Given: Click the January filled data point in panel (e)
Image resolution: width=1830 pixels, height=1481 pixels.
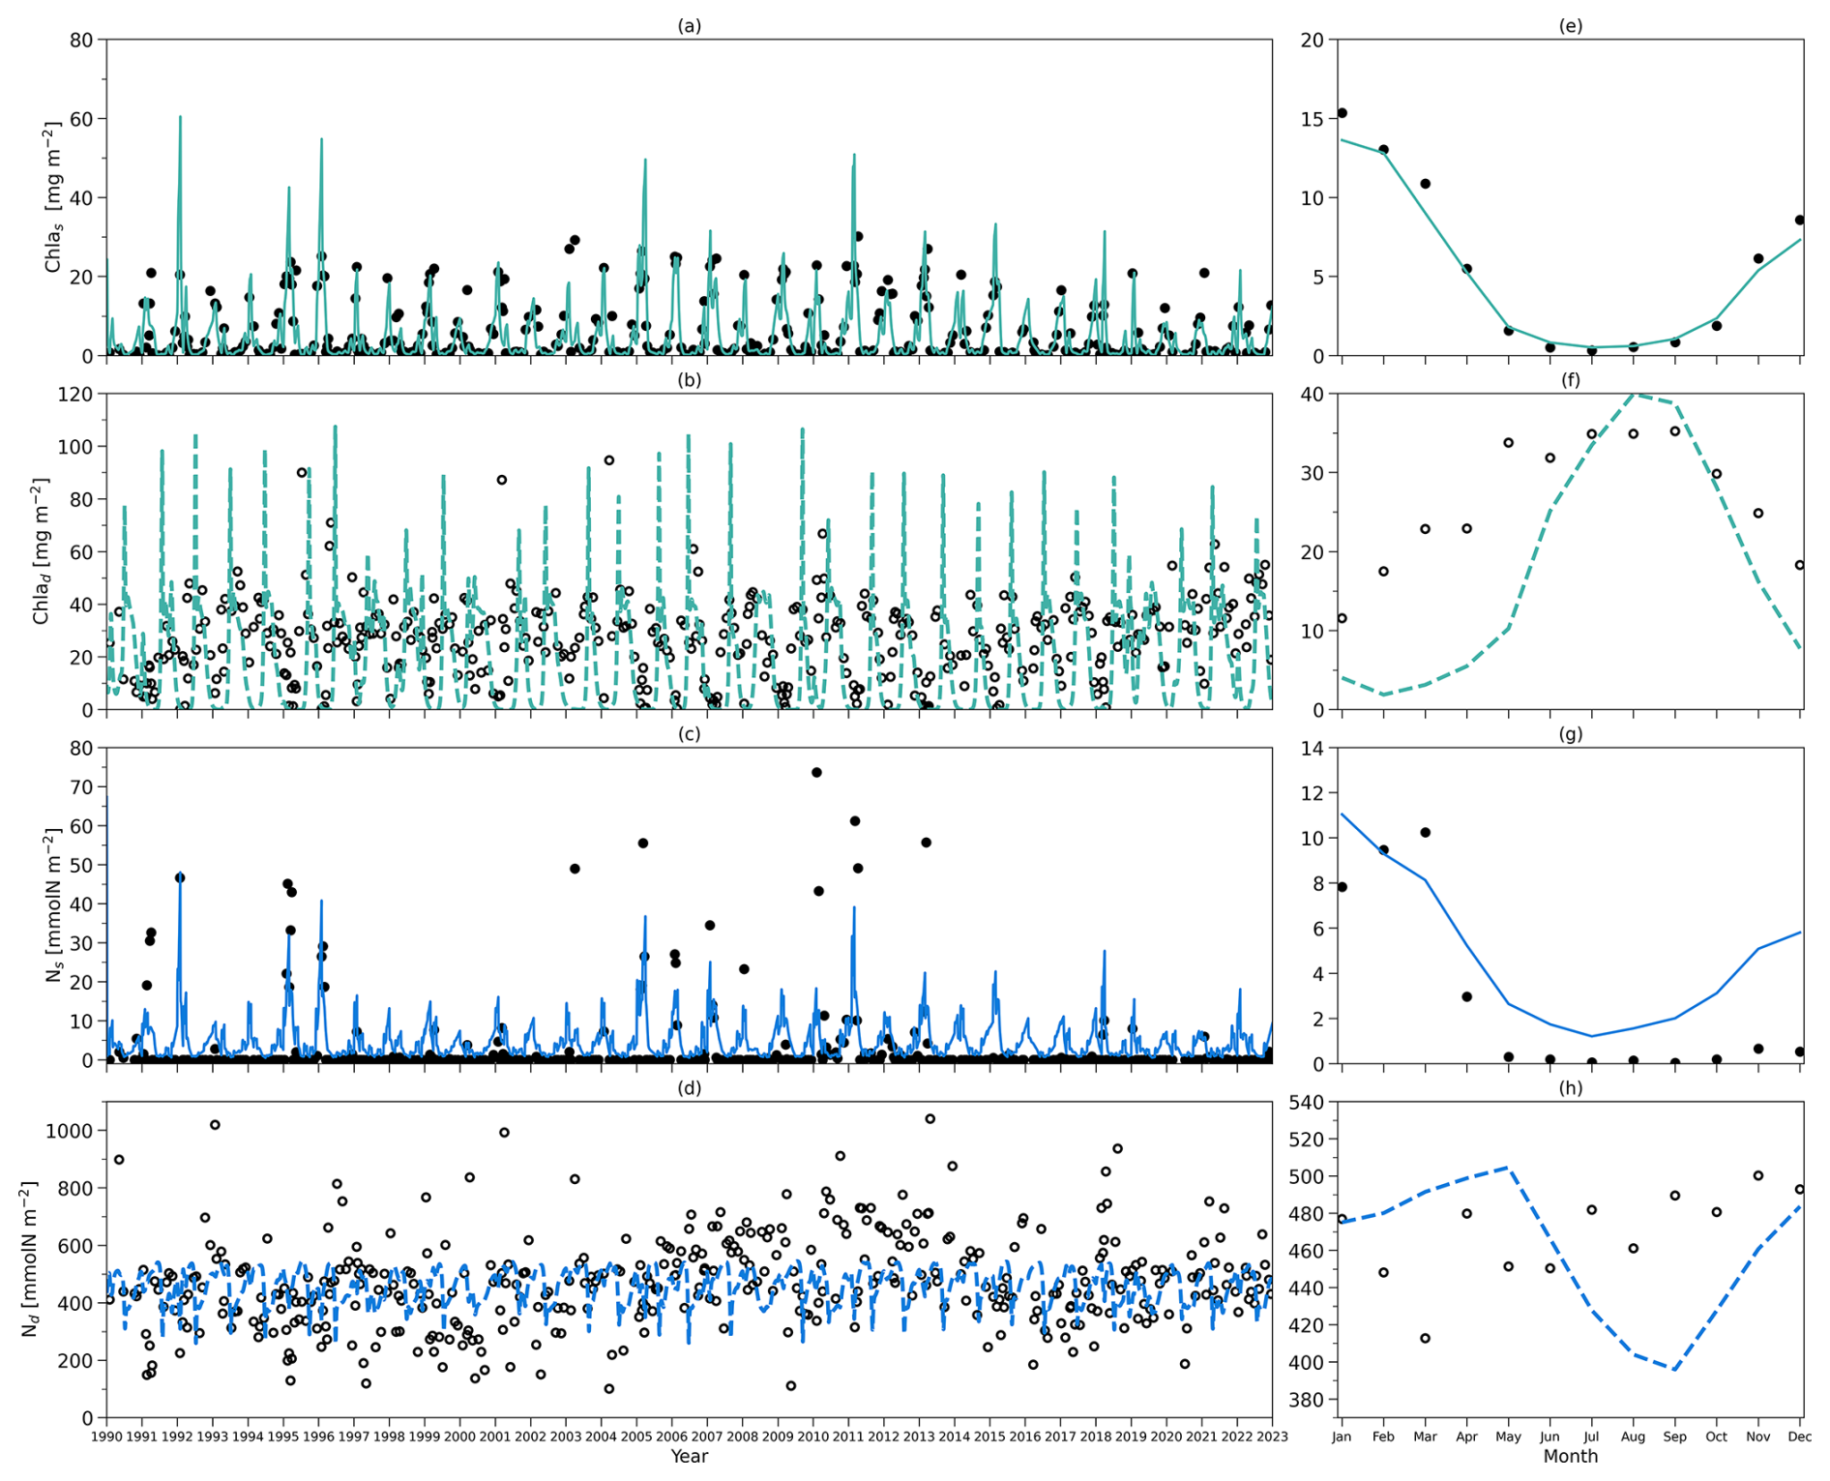Looking at the screenshot, I should 1342,113.
